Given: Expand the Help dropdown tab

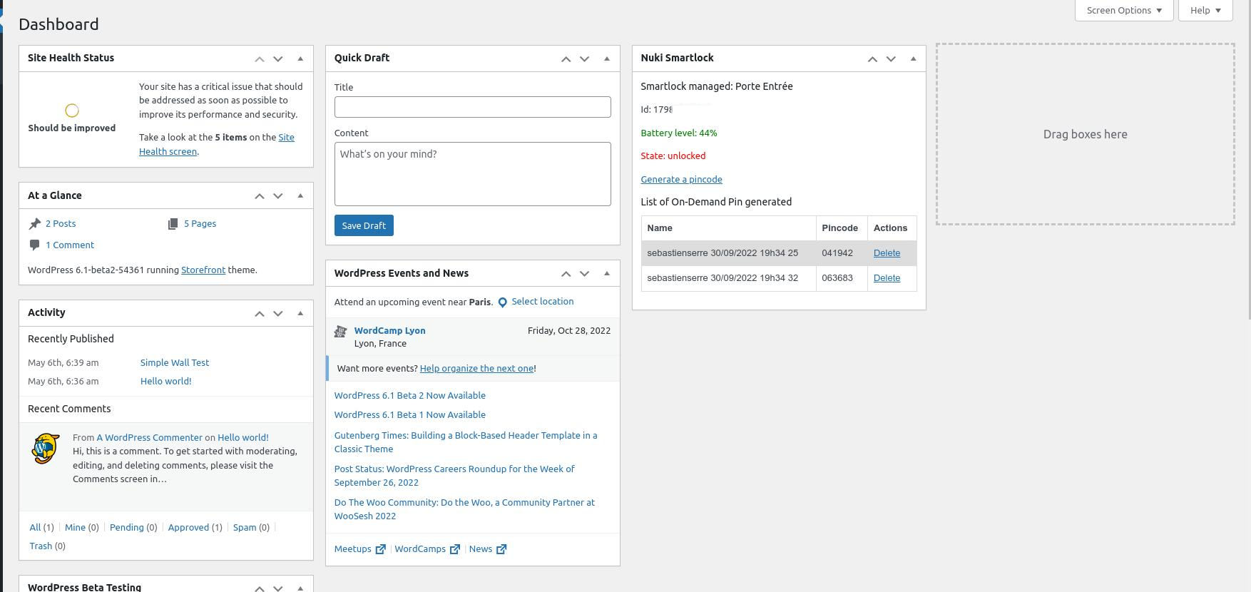Looking at the screenshot, I should click(1205, 11).
